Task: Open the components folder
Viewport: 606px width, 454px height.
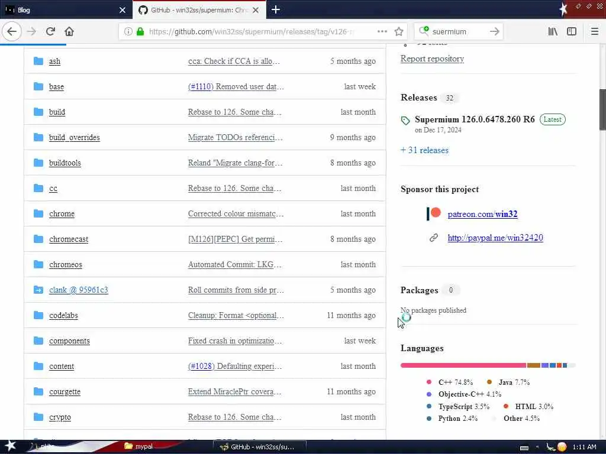Action: (x=70, y=341)
